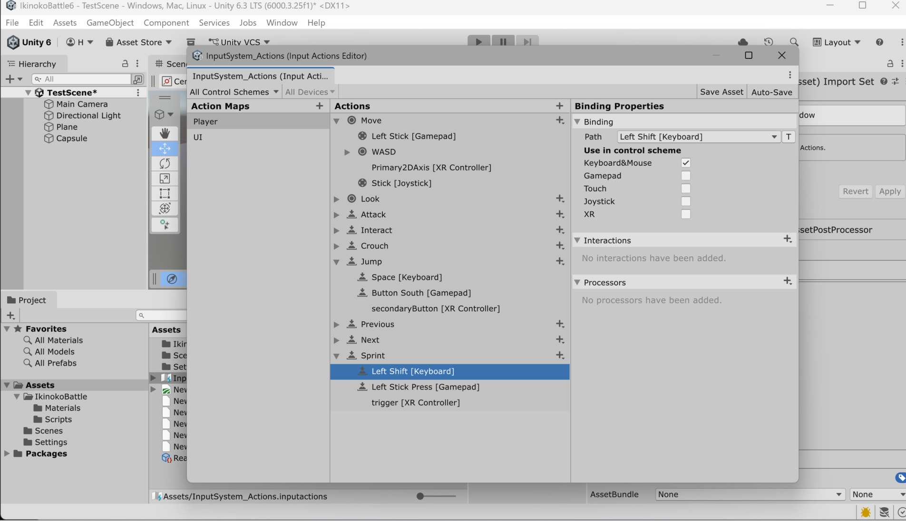Expand the WASD composite binding

click(x=347, y=152)
